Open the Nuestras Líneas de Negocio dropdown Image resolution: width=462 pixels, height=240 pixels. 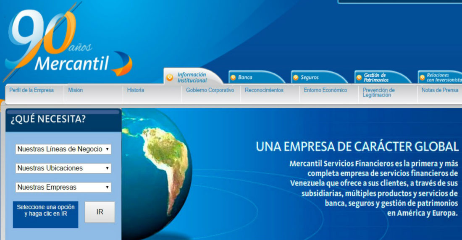point(63,149)
